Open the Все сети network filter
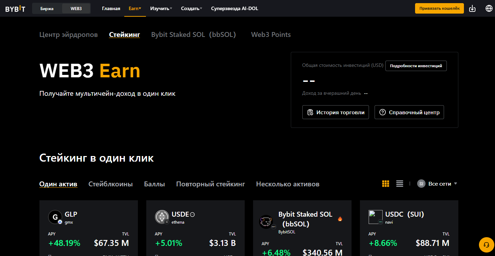Viewport: 495px width, 256px height. [437, 184]
